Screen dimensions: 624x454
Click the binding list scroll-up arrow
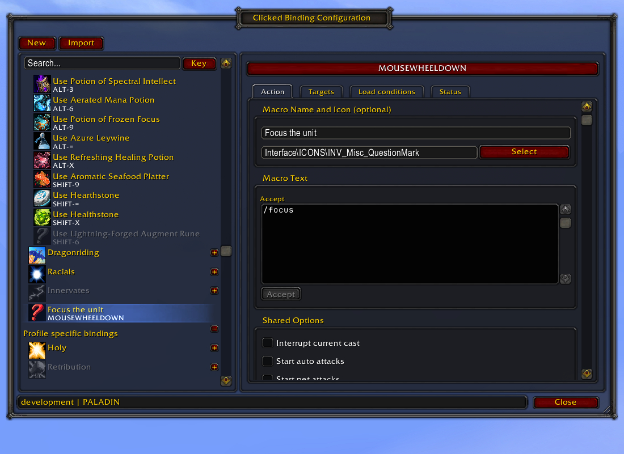pyautogui.click(x=226, y=63)
